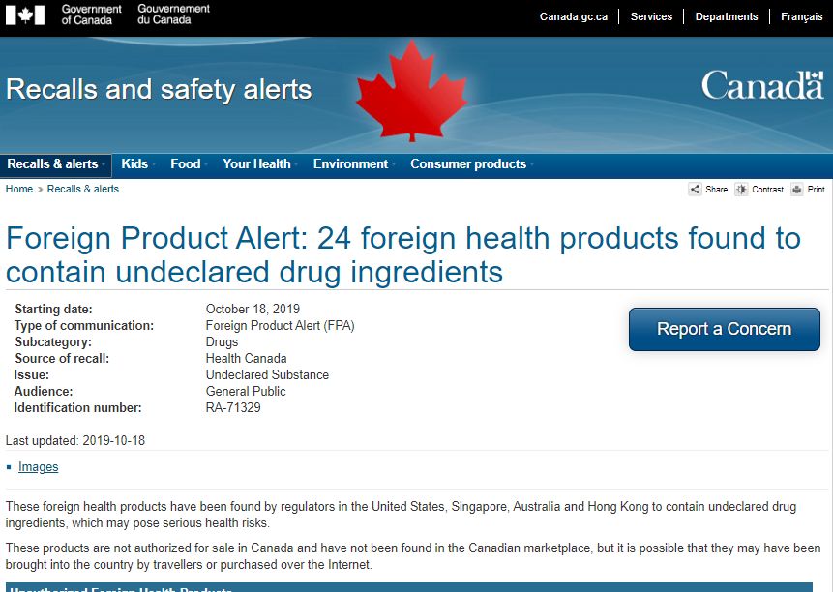Viewport: 833px width, 592px height.
Task: Expand the Kids dropdown menu
Action: [138, 164]
